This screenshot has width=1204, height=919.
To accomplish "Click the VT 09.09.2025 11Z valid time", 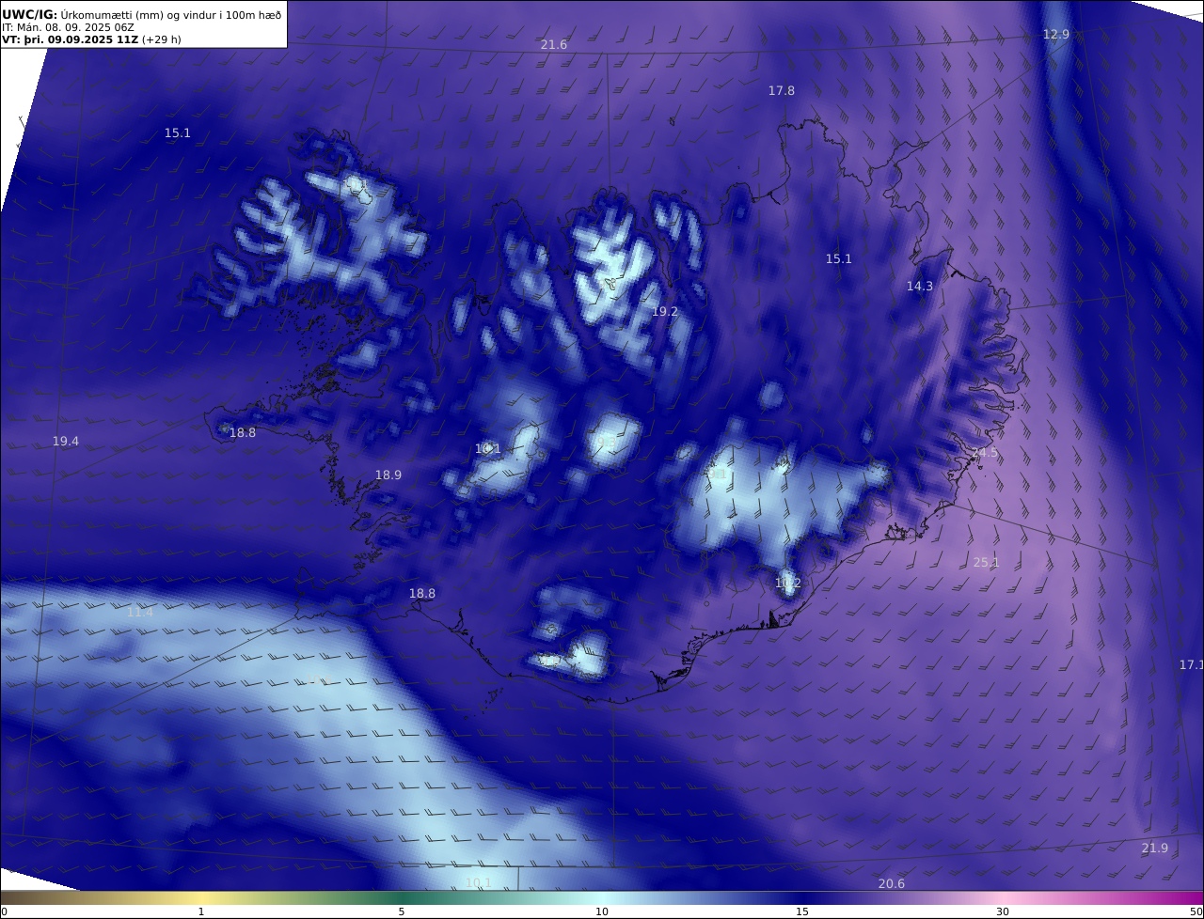I will [91, 40].
